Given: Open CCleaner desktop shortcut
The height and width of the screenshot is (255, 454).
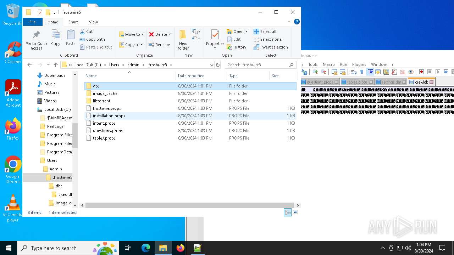Looking at the screenshot, I should [x=13, y=52].
